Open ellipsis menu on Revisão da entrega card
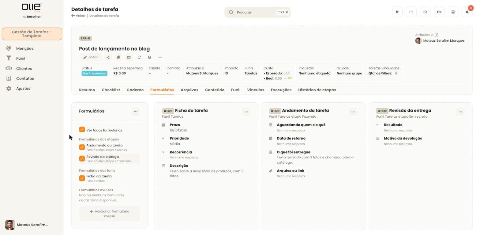Viewport: 480px width, 235px height. (460, 112)
